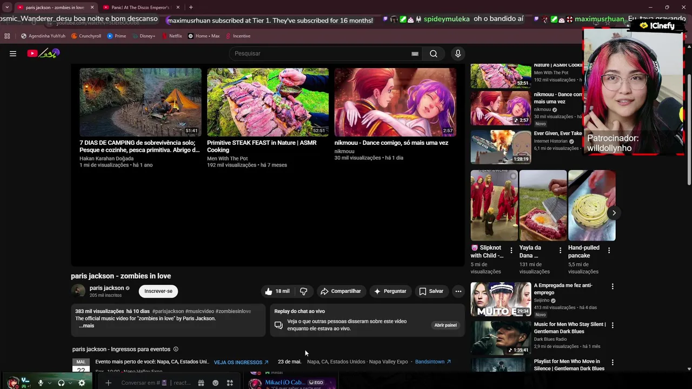Screen dimensions: 692x389
Task: Open options for Hand-pulled pancake short
Action: (x=609, y=251)
